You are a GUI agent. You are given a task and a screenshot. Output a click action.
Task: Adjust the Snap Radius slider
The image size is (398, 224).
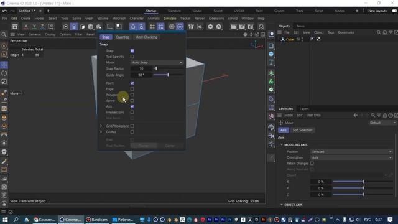[x=169, y=68]
